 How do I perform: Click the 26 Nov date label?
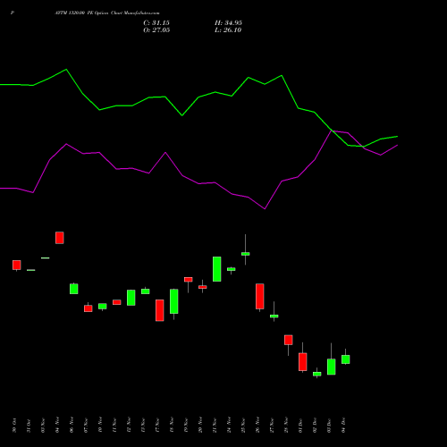tap(257, 425)
